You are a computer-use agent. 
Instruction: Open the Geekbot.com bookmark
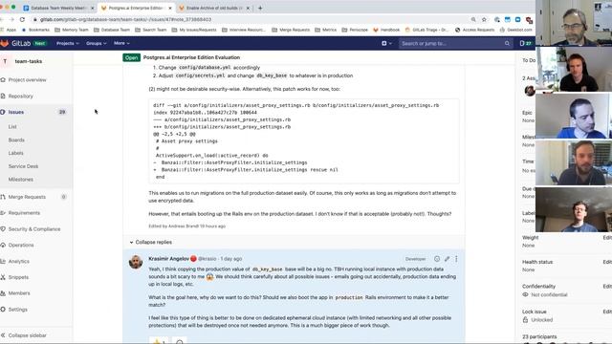tap(516, 30)
